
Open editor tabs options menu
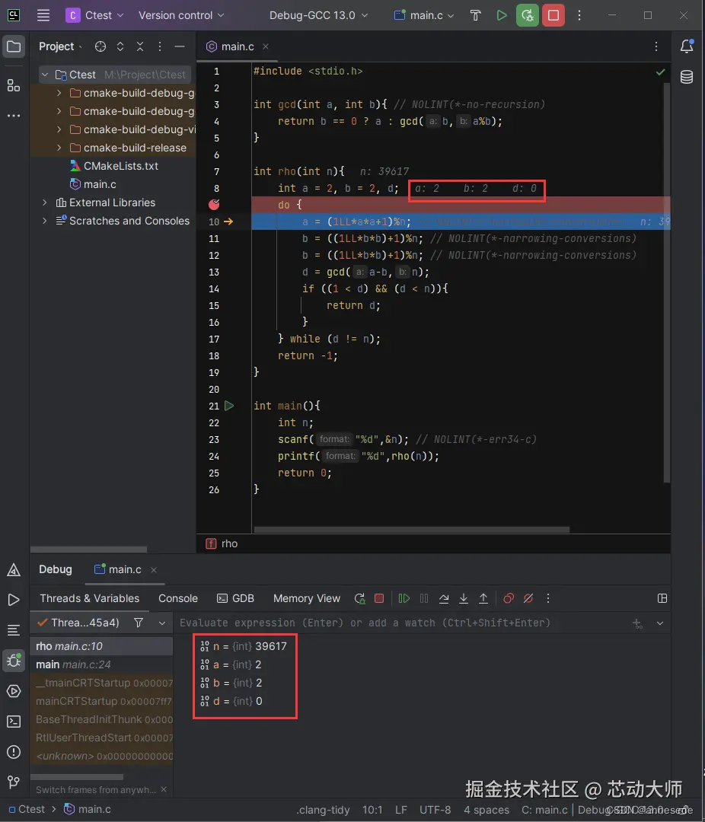click(656, 46)
